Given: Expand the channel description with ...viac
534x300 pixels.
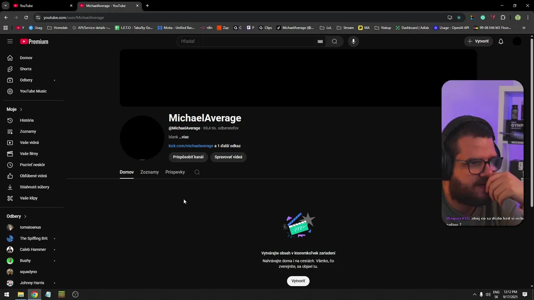Looking at the screenshot, I should click(x=184, y=137).
